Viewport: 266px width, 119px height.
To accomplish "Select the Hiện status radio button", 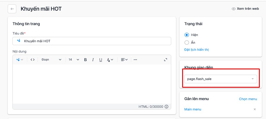I will pyautogui.click(x=187, y=35).
